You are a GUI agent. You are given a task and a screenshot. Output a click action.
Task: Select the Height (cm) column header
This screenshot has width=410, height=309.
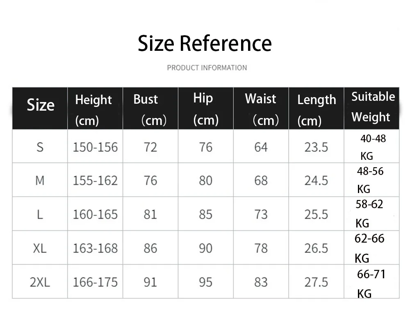95,108
